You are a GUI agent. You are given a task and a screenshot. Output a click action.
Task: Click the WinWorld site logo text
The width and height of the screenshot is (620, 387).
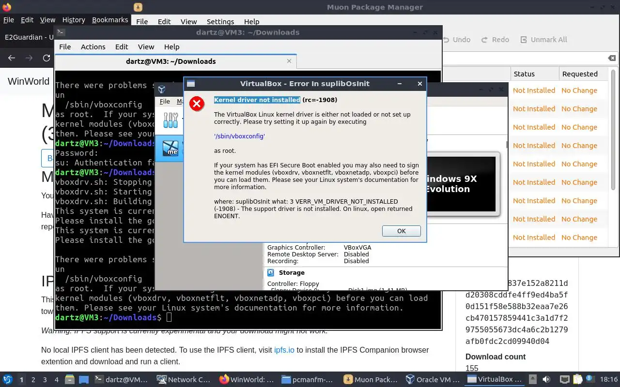pos(29,81)
